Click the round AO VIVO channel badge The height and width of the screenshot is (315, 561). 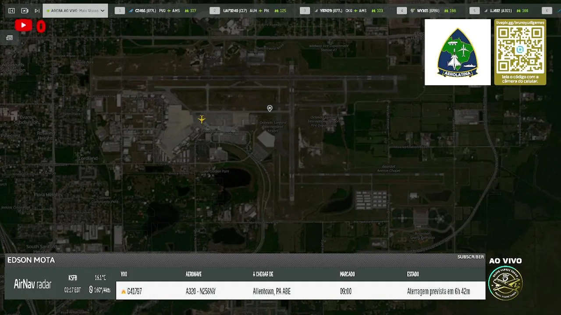(x=505, y=283)
